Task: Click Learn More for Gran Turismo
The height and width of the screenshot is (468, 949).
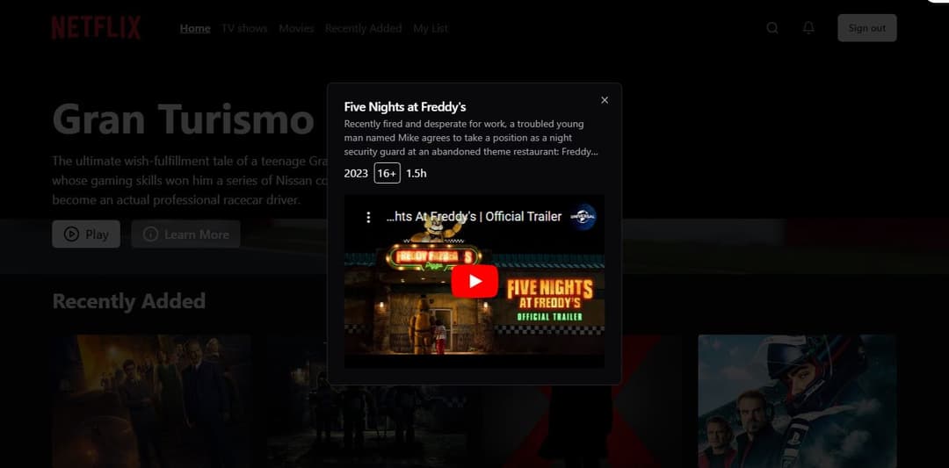Action: (x=185, y=234)
